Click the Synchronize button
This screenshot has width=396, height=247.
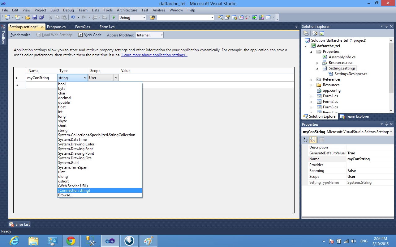click(20, 35)
